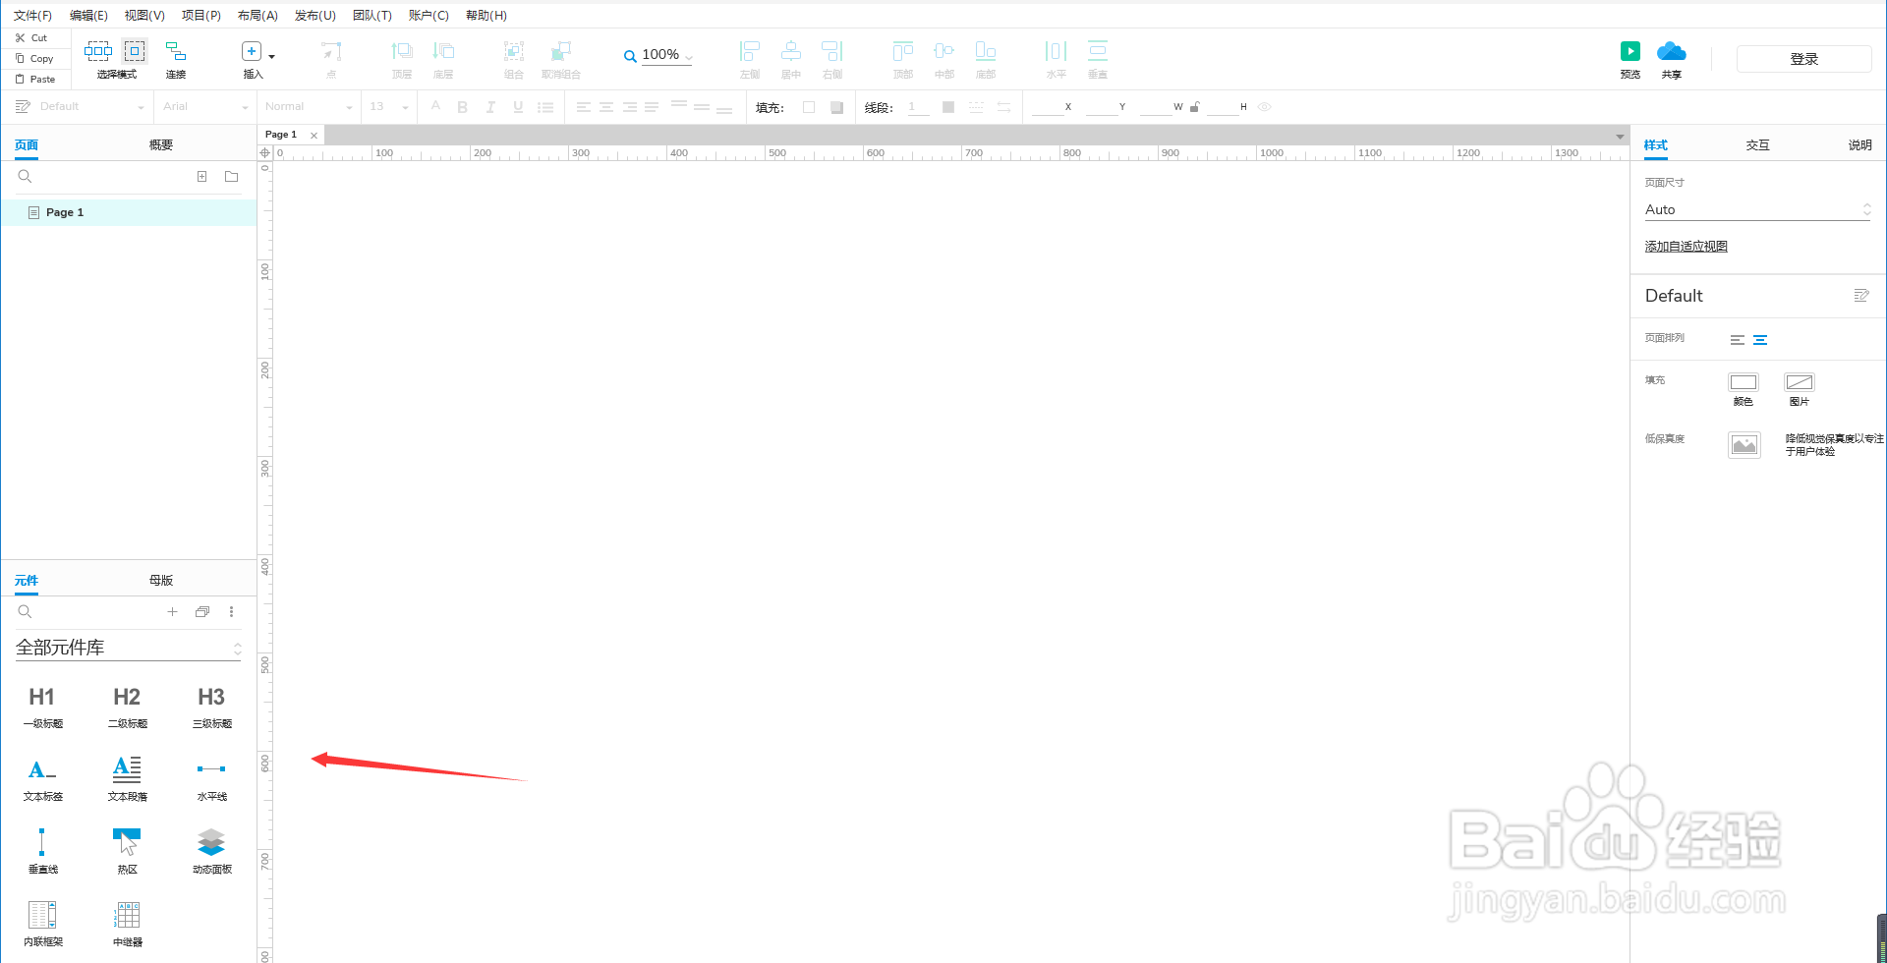1887x963 pixels.
Task: Select the 水平线 horizontal line widget
Action: click(x=211, y=778)
